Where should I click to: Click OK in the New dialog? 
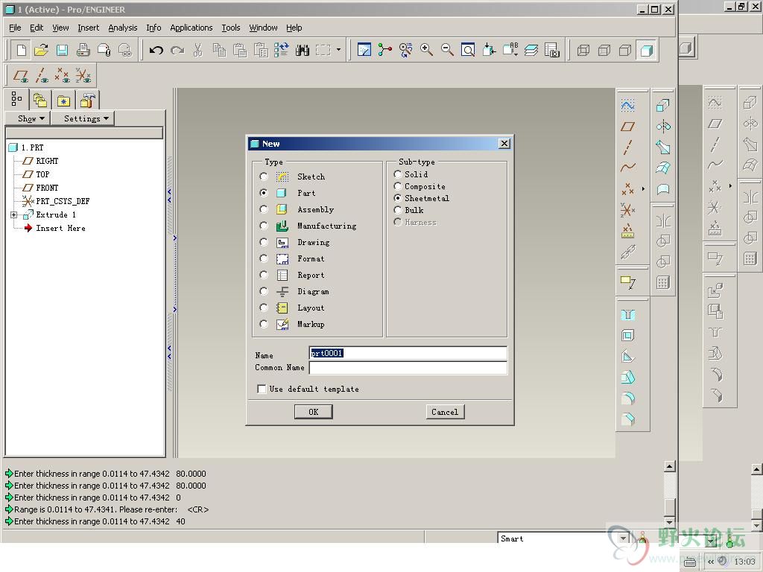point(314,412)
